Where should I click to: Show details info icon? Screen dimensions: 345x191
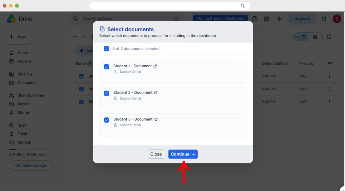[x=329, y=37]
